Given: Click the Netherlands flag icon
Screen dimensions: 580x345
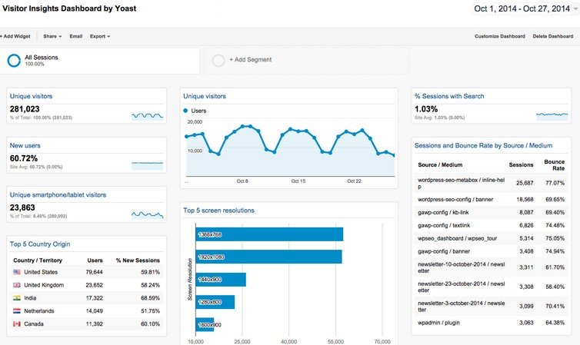Looking at the screenshot, I should [17, 310].
